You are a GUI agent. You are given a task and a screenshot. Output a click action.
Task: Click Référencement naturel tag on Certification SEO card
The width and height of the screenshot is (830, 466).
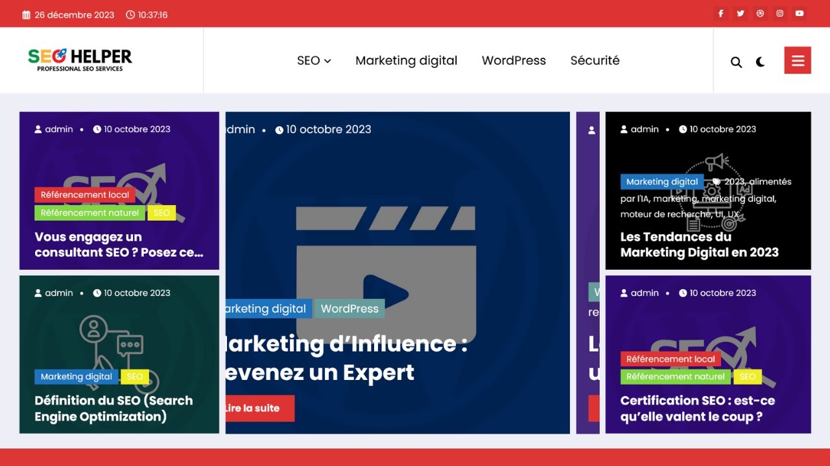(x=676, y=377)
